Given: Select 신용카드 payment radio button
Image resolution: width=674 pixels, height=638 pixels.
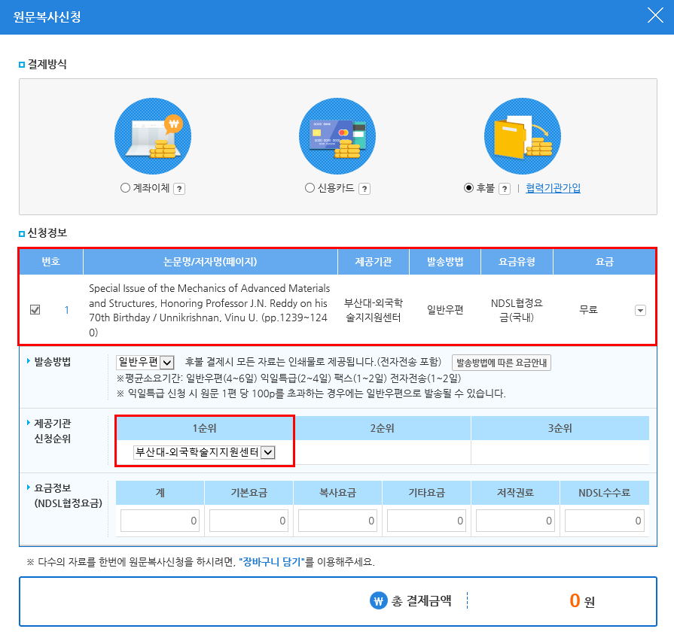Looking at the screenshot, I should (x=310, y=188).
